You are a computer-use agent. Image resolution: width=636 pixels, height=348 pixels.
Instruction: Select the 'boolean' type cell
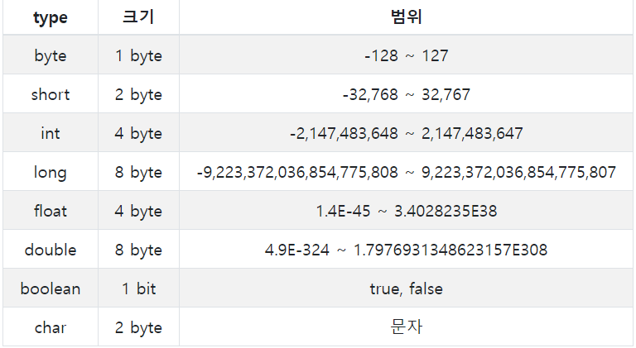tap(51, 288)
